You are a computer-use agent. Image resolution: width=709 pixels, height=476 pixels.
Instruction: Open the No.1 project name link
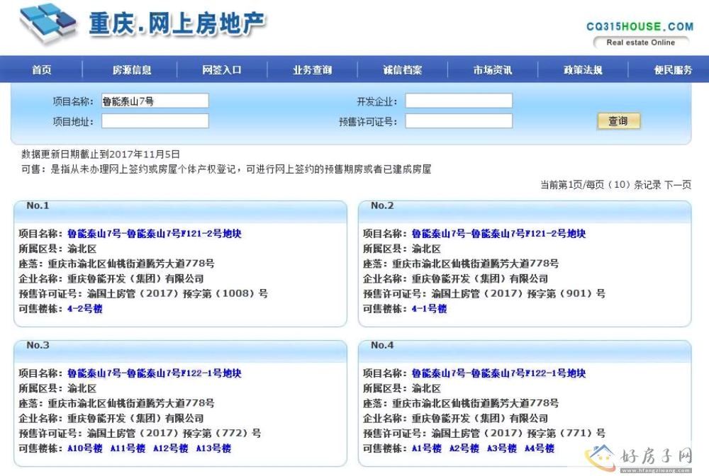click(x=155, y=234)
